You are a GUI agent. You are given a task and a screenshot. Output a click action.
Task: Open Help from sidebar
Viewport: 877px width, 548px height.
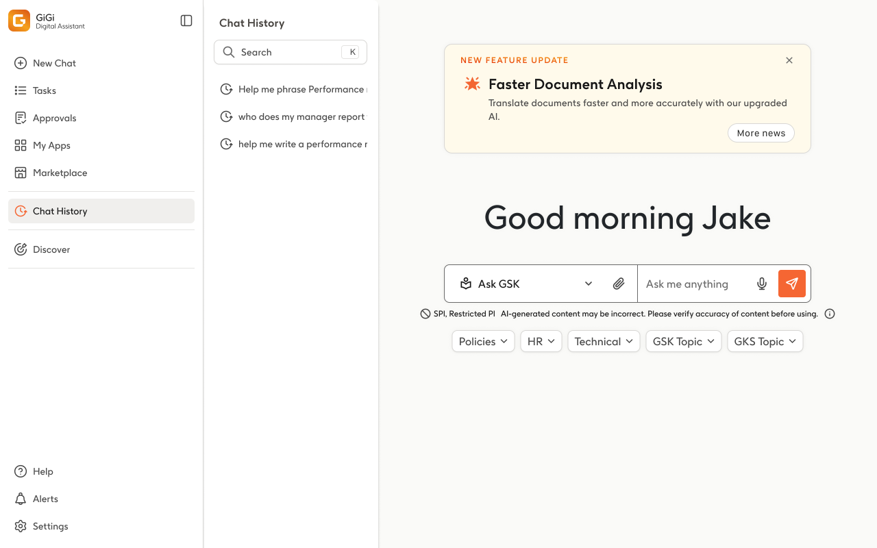pos(101,471)
